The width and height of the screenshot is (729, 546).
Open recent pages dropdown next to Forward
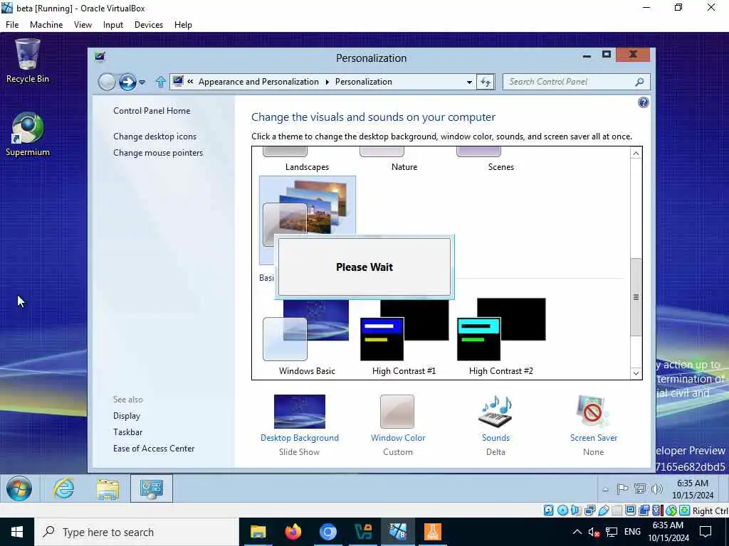pos(142,82)
